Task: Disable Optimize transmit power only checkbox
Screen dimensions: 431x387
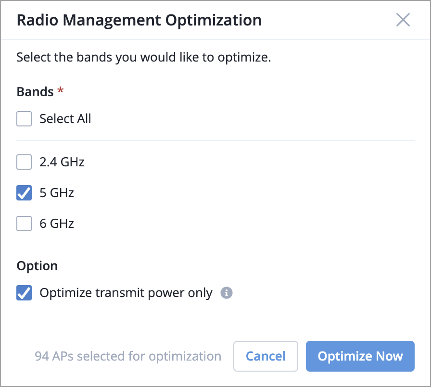Action: [x=24, y=293]
